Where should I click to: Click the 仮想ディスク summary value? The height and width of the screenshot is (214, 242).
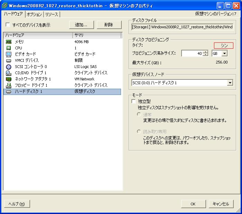pos(85,91)
